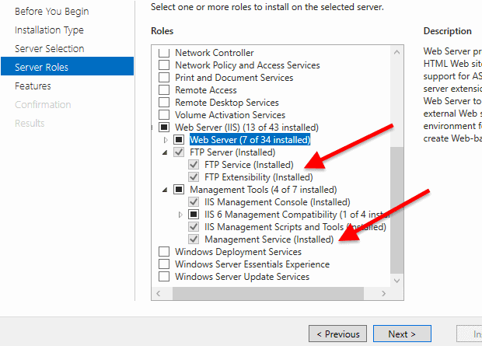Toggle the Management Tools checkbox
Screen dimensions: 482x346
coord(179,190)
